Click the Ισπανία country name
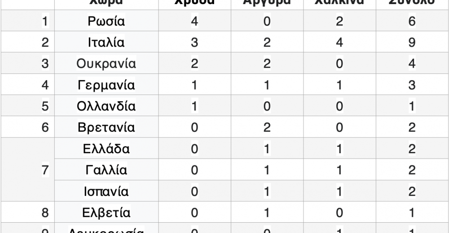This screenshot has width=449, height=233. point(106,191)
